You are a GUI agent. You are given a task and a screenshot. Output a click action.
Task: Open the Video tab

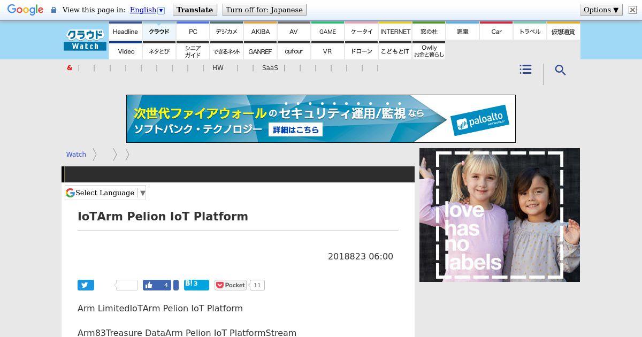(x=125, y=51)
